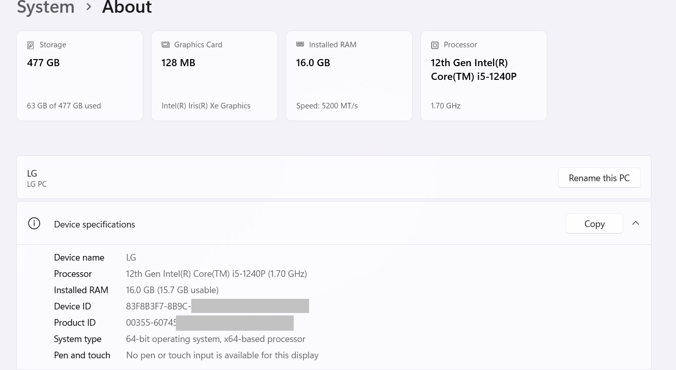This screenshot has width=676, height=370.
Task: Select the 477 GB storage value
Action: coord(43,63)
